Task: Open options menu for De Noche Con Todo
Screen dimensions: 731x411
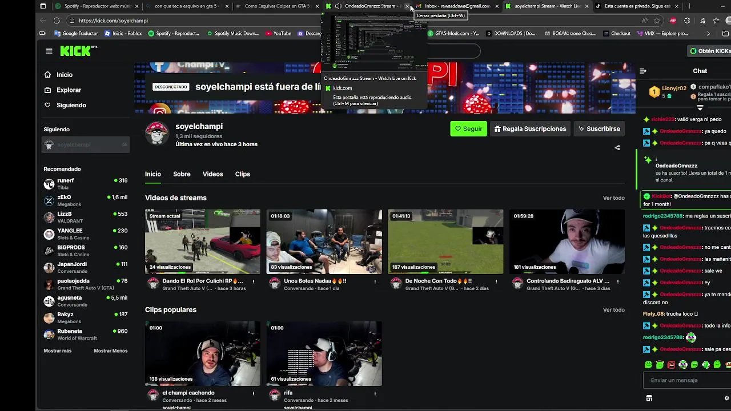Action: pyautogui.click(x=496, y=281)
